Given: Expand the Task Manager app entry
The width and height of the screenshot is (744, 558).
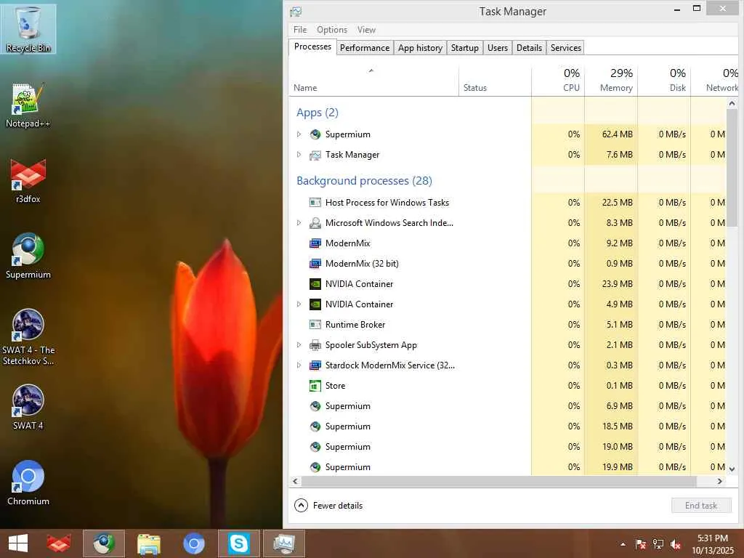Looking at the screenshot, I should click(x=299, y=155).
